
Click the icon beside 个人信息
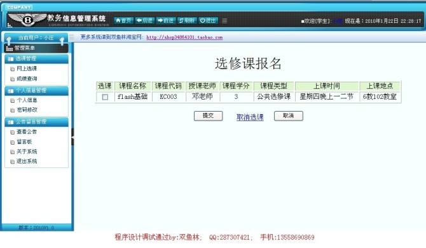12,101
